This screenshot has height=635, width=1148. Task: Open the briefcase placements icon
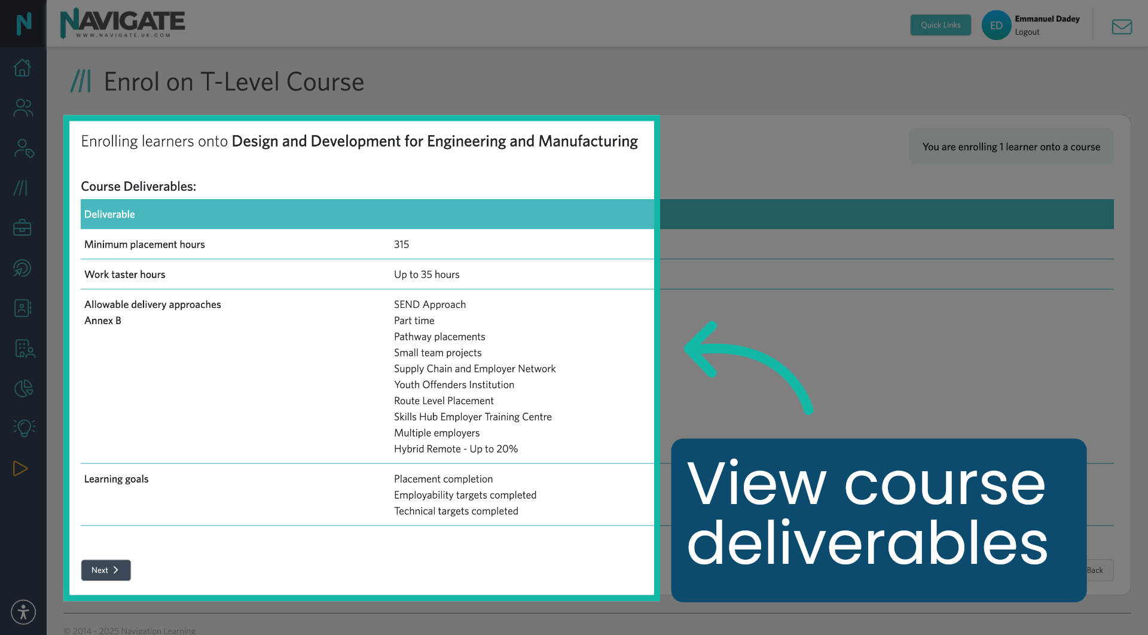(23, 228)
